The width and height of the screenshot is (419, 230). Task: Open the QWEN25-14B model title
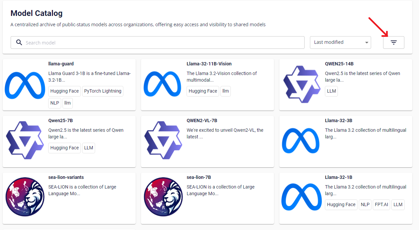pyautogui.click(x=339, y=64)
